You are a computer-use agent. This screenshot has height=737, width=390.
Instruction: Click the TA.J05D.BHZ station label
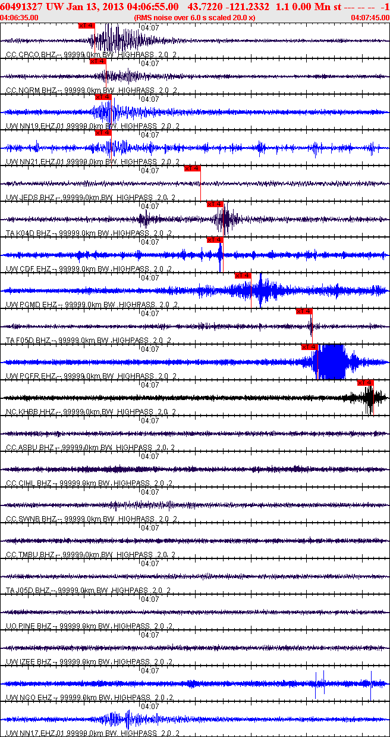(x=29, y=590)
